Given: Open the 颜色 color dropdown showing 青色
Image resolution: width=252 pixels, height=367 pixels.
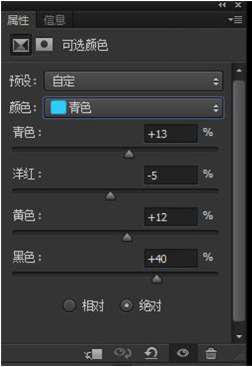Looking at the screenshot, I should [133, 108].
